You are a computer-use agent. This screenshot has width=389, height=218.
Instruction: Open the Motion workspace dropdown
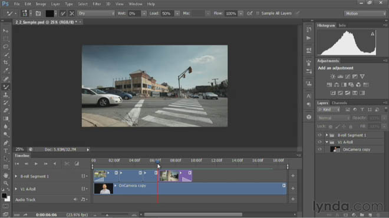365,14
